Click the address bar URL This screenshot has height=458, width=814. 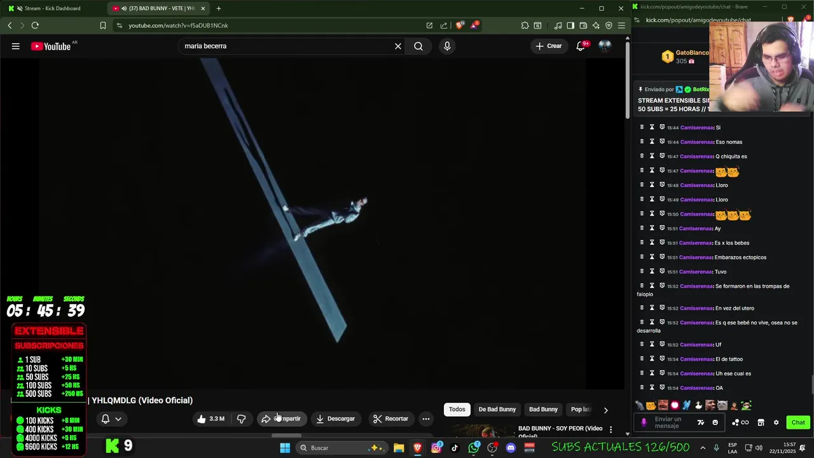pyautogui.click(x=178, y=25)
